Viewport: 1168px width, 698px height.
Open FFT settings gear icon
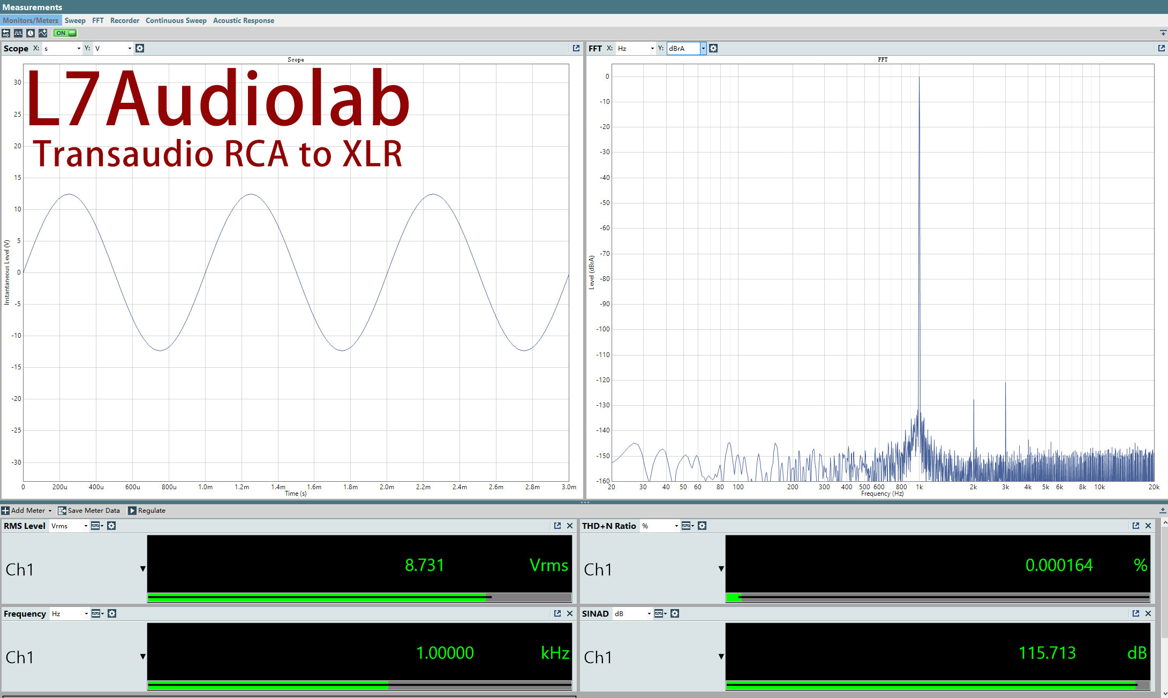tap(713, 48)
